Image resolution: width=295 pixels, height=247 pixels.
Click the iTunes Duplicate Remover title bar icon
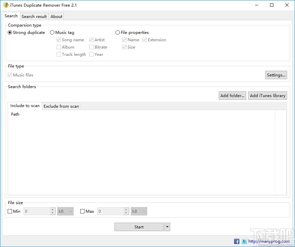pos(5,5)
